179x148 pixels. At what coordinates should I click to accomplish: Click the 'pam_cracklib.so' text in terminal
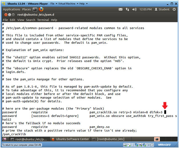103,112
